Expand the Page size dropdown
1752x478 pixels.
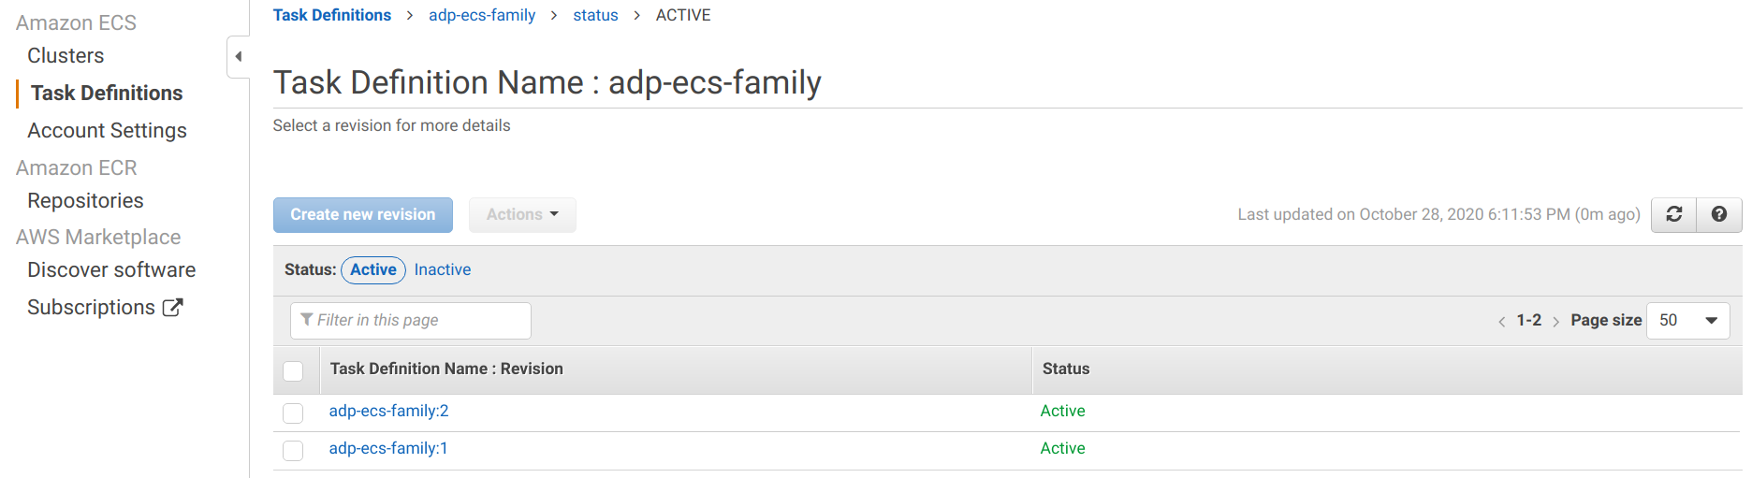[x=1687, y=321]
